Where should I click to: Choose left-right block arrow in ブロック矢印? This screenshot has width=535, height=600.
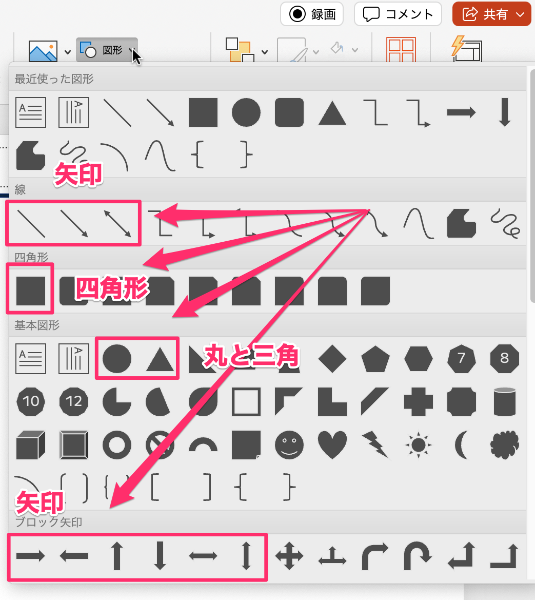(x=203, y=556)
